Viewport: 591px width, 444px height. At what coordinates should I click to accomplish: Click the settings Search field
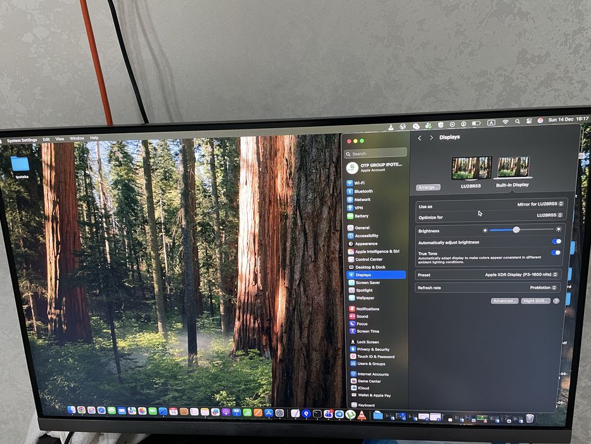click(376, 153)
